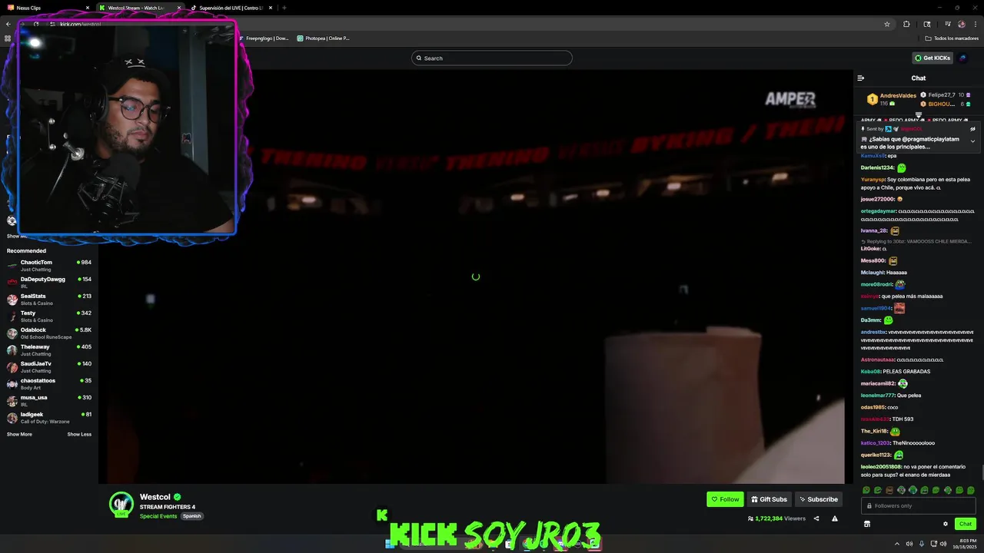
Task: Open SealStats recommended channel
Action: point(49,299)
